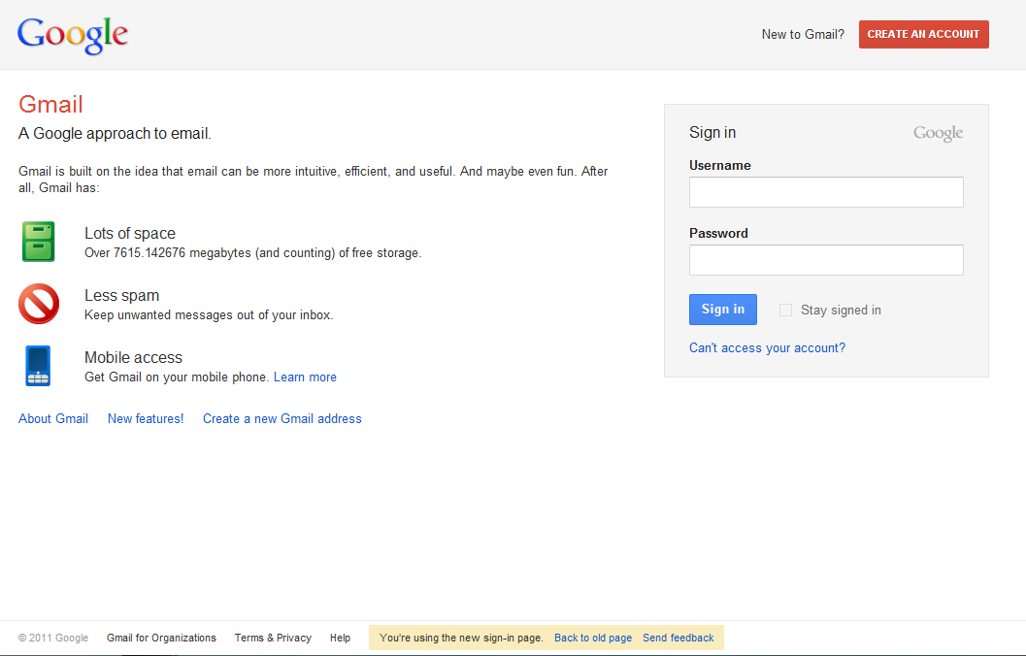
Task: Click the Stay signed in label text
Action: pyautogui.click(x=841, y=310)
